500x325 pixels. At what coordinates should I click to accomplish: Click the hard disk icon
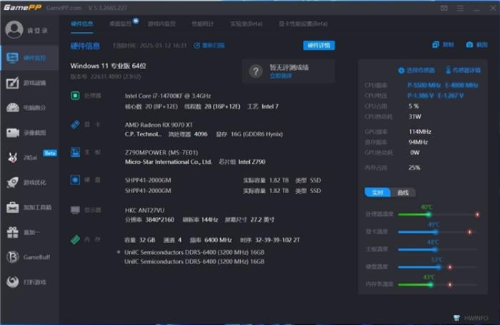pos(75,180)
